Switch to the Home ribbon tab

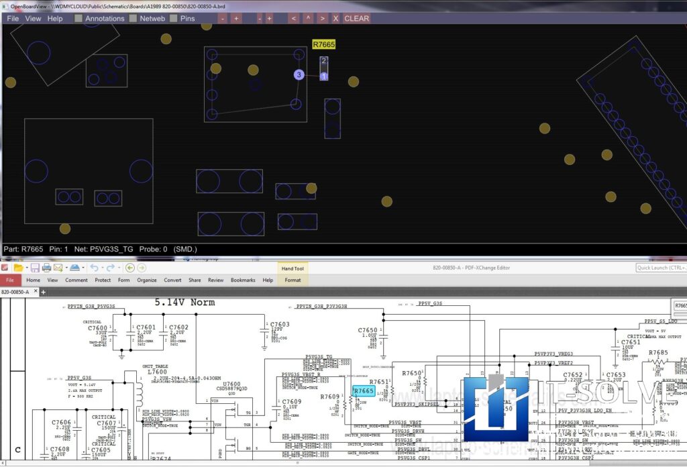coord(33,280)
